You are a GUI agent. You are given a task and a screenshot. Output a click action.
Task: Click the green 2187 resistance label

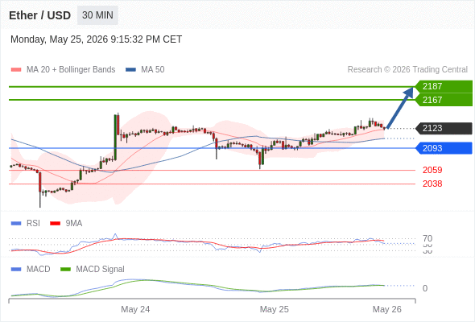[444, 86]
